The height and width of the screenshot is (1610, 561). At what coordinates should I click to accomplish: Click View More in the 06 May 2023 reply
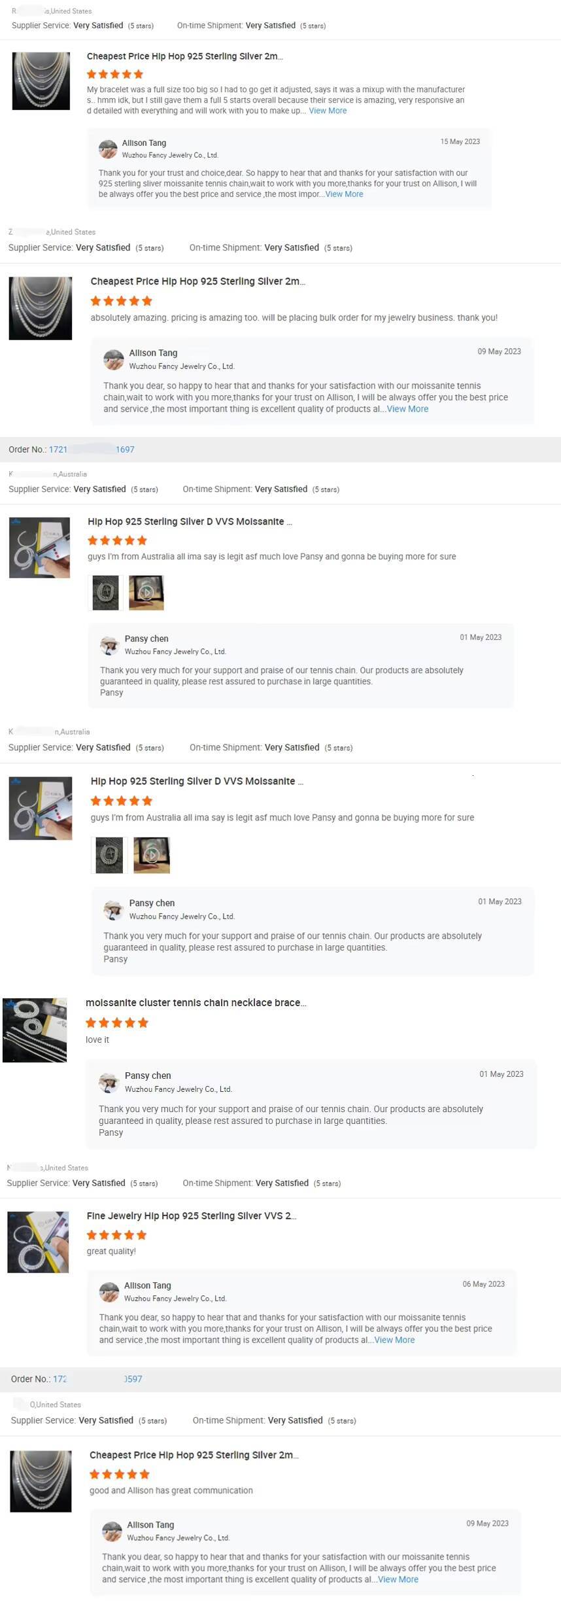[x=394, y=1340]
